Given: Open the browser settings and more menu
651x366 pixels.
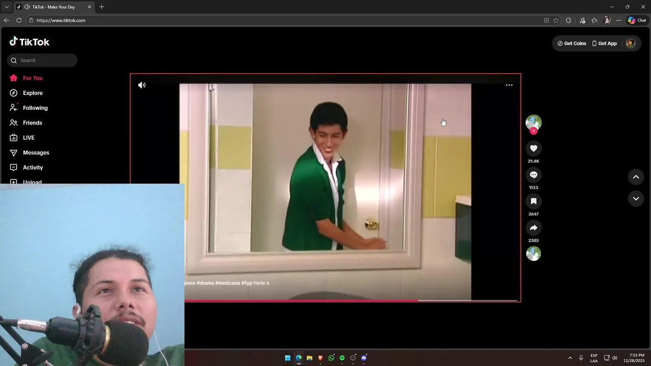Looking at the screenshot, I should click(618, 20).
